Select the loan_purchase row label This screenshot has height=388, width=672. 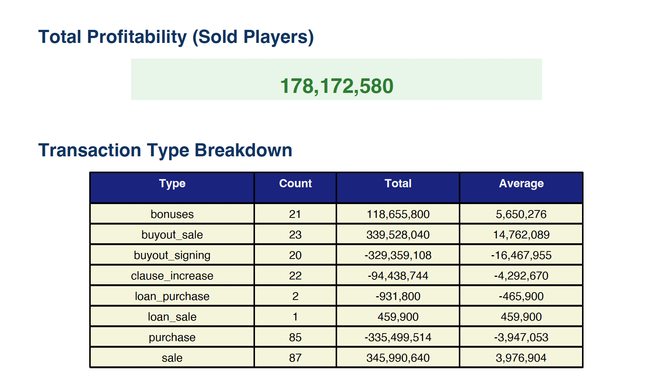click(x=172, y=296)
